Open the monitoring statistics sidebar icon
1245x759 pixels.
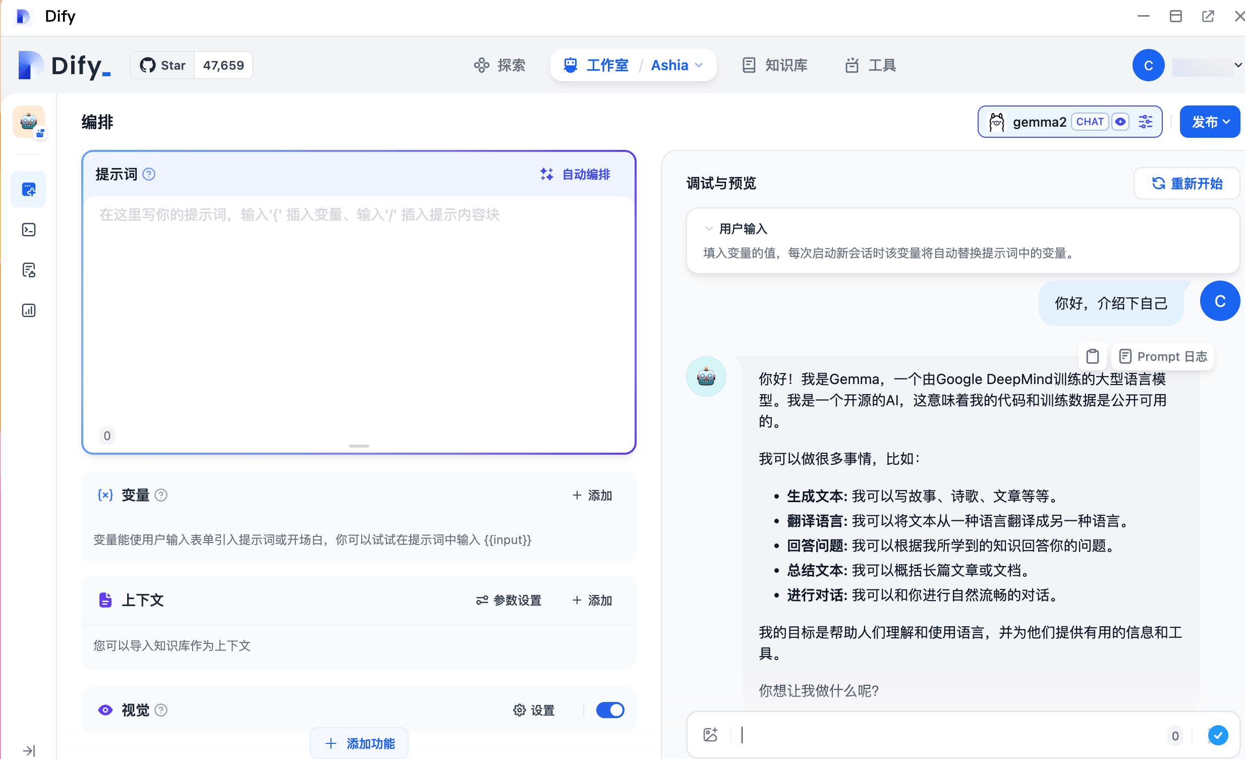coord(28,310)
